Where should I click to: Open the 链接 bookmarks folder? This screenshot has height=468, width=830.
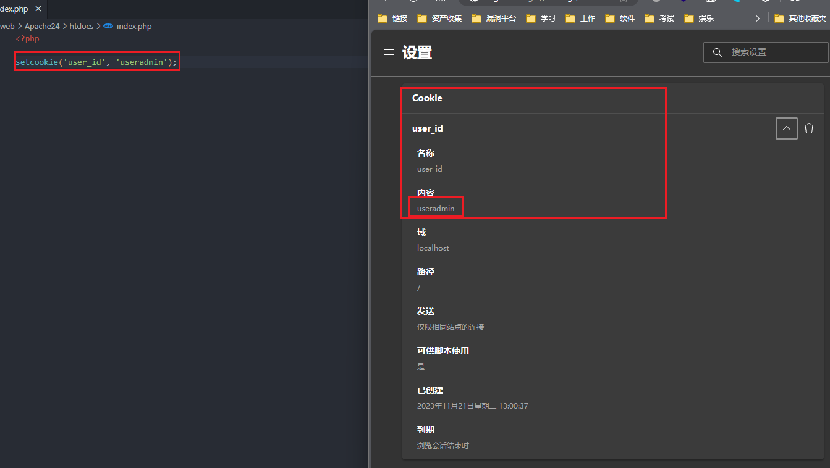tap(393, 19)
